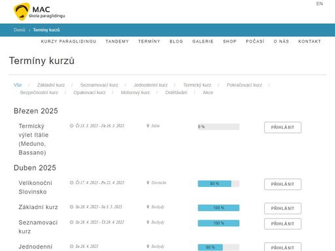Viewport: 335px width, 251px height.
Task: Click the Duben 2025 heading
Action: click(35, 168)
